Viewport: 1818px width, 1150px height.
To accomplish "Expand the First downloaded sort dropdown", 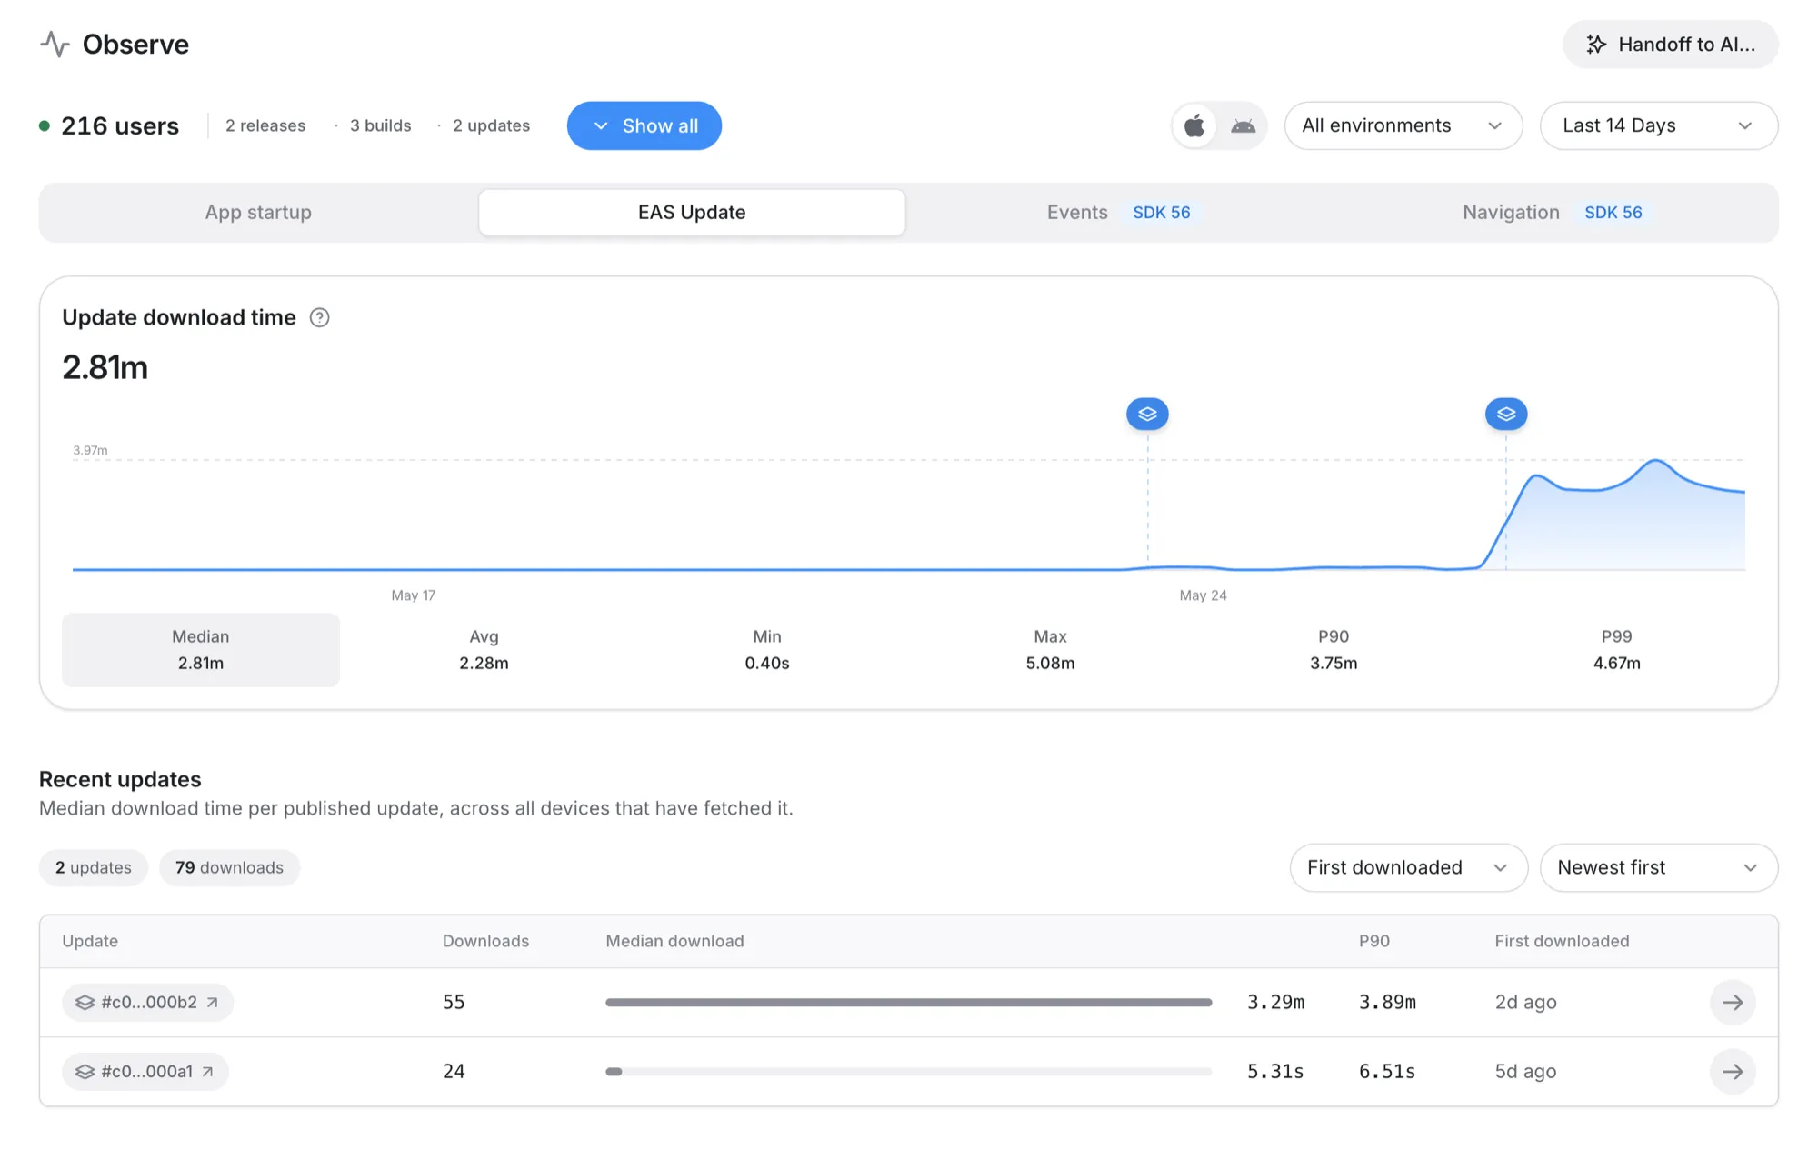I will (x=1408, y=867).
